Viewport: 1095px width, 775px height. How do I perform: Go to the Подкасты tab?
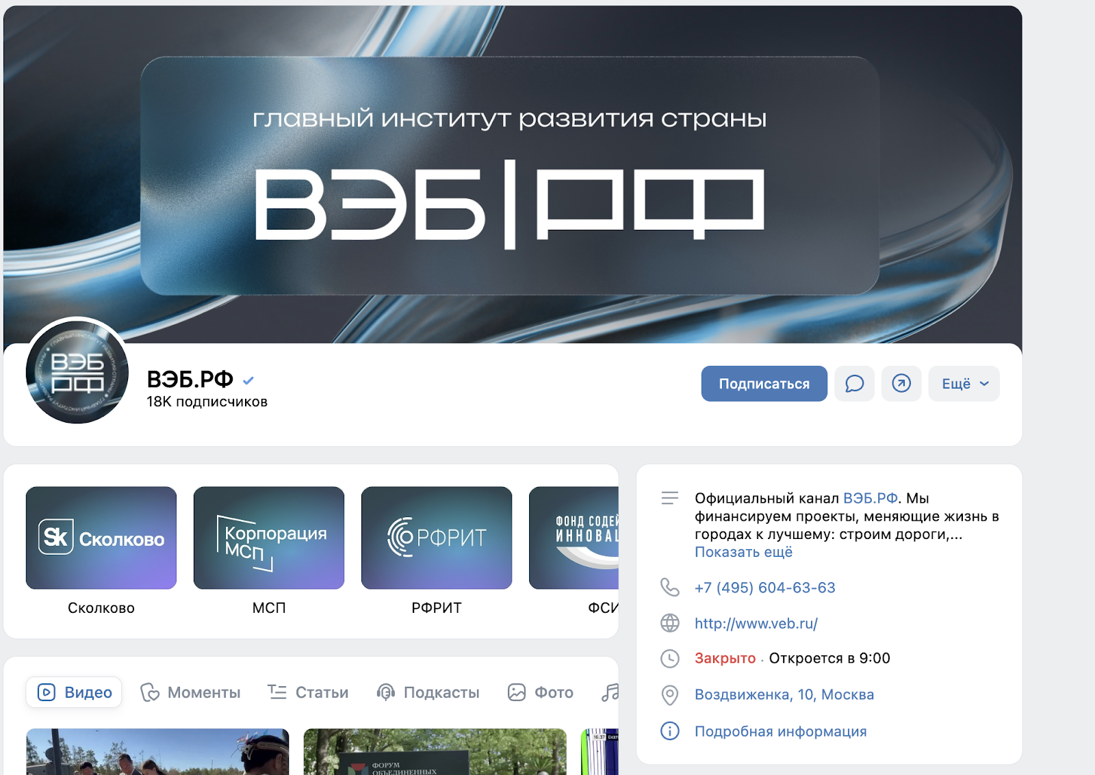[x=428, y=692]
